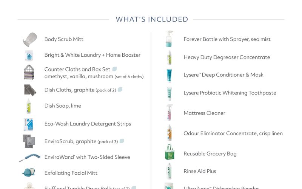Click the Mattress Cleaner spray bottle image
The width and height of the screenshot is (302, 189).
169,113
